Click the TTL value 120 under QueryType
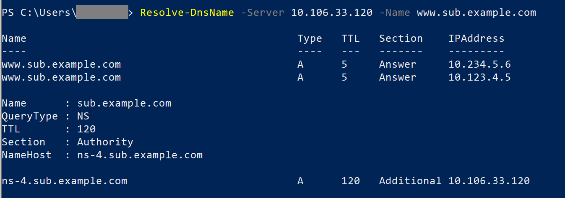Image resolution: width=565 pixels, height=198 pixels. 86,129
